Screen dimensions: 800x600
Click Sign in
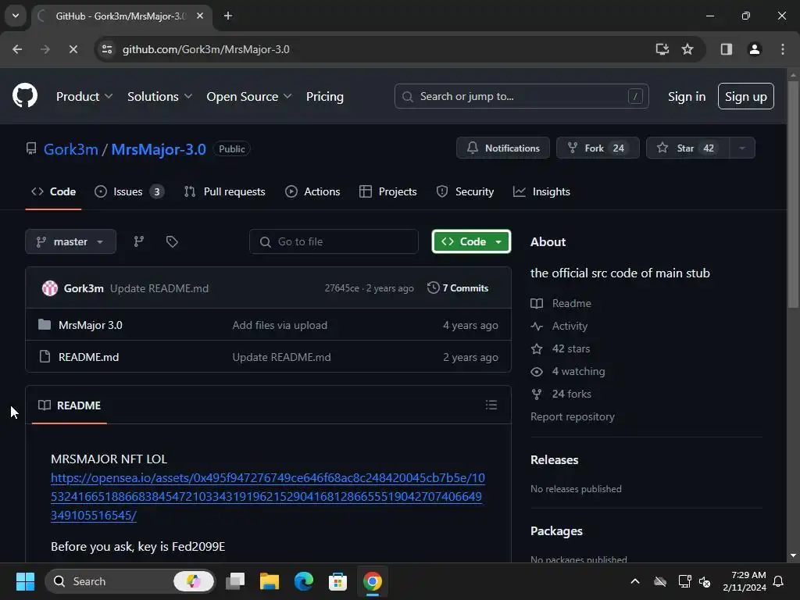point(686,96)
